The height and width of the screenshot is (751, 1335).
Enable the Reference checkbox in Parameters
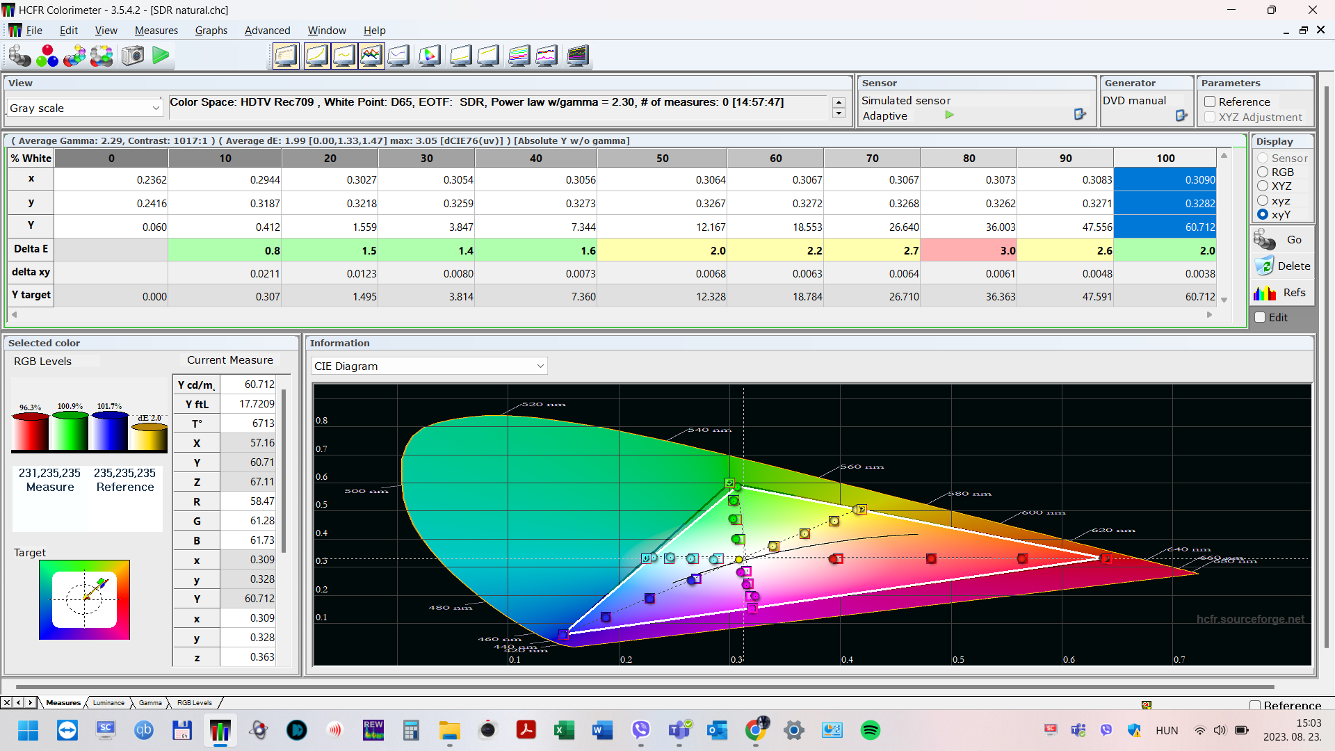point(1210,102)
